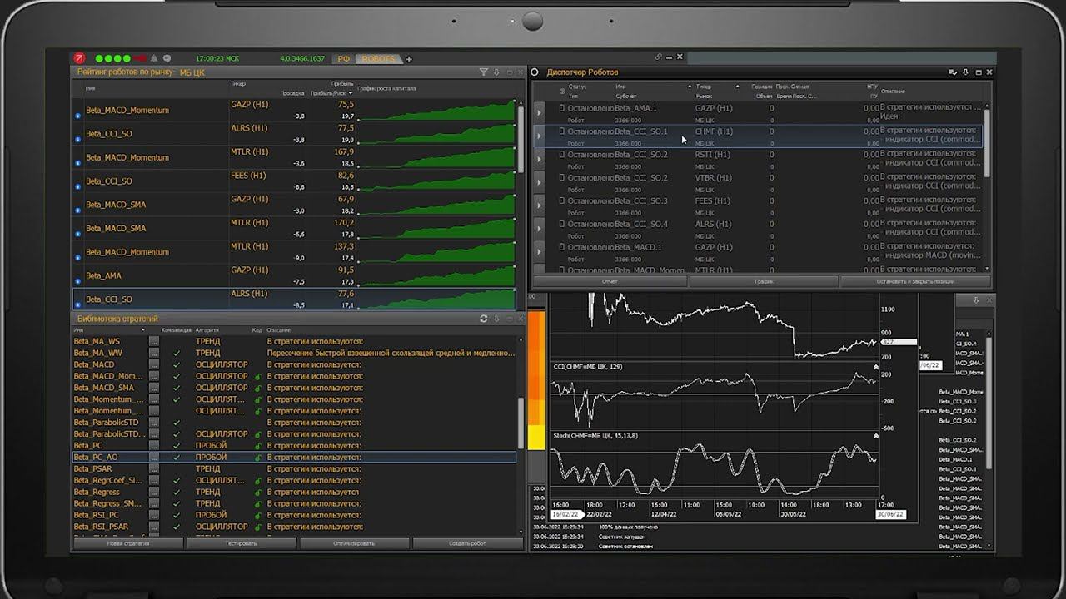Click info icon on first Beta_MACD_Momentum GAZP row
The height and width of the screenshot is (599, 1066).
(78, 116)
